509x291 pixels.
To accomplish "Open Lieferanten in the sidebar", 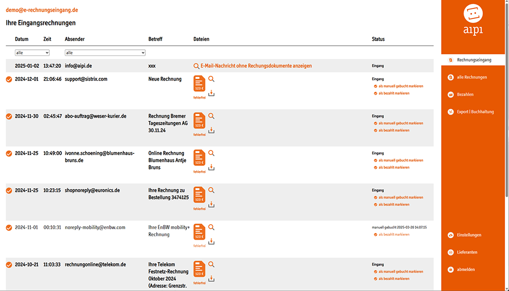I will [x=467, y=252].
